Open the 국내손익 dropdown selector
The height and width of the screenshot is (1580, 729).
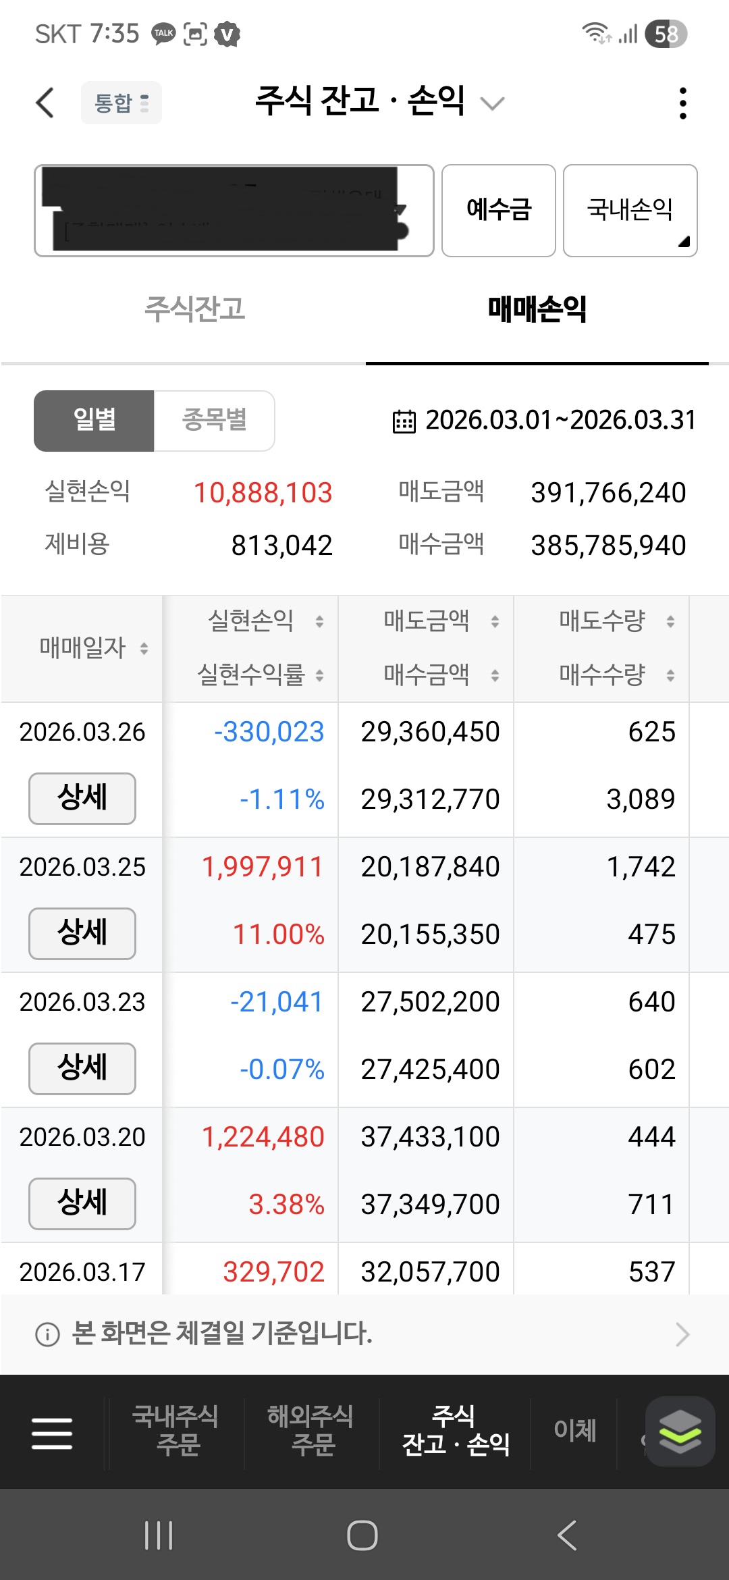coord(630,211)
